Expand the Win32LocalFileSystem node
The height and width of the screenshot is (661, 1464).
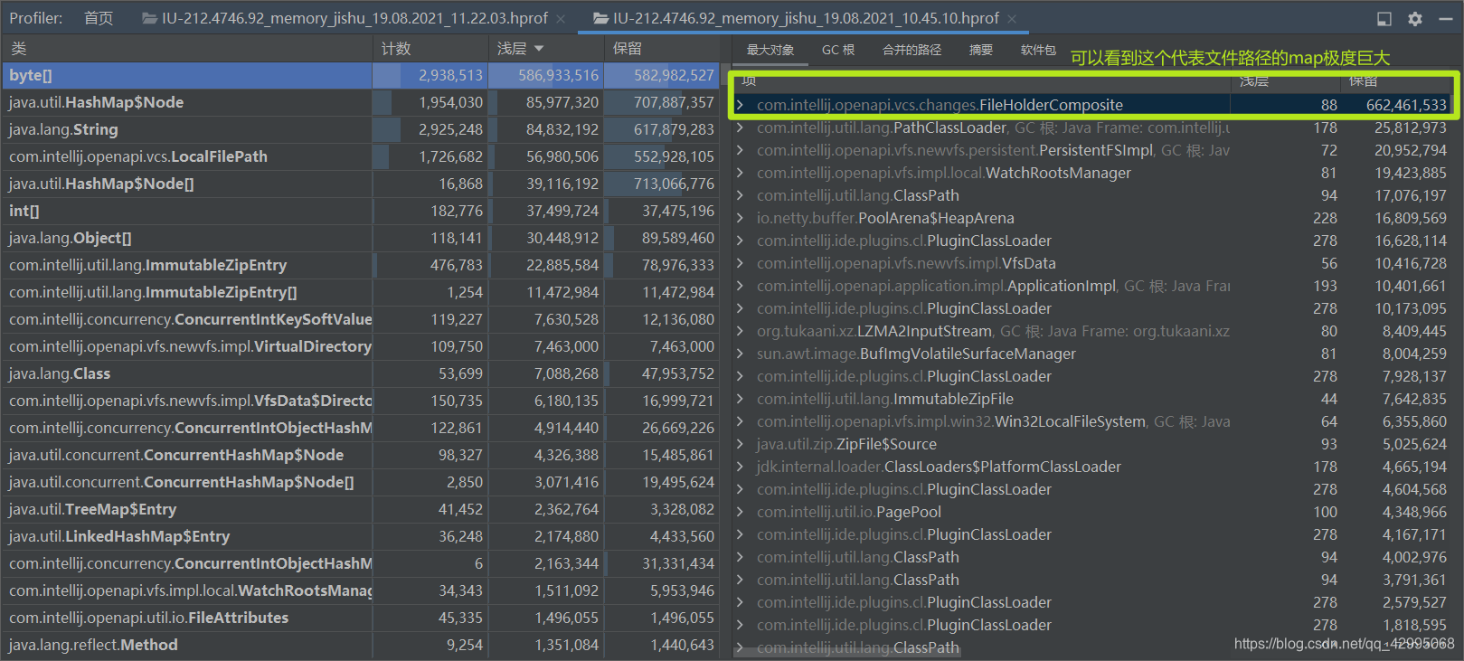point(740,421)
